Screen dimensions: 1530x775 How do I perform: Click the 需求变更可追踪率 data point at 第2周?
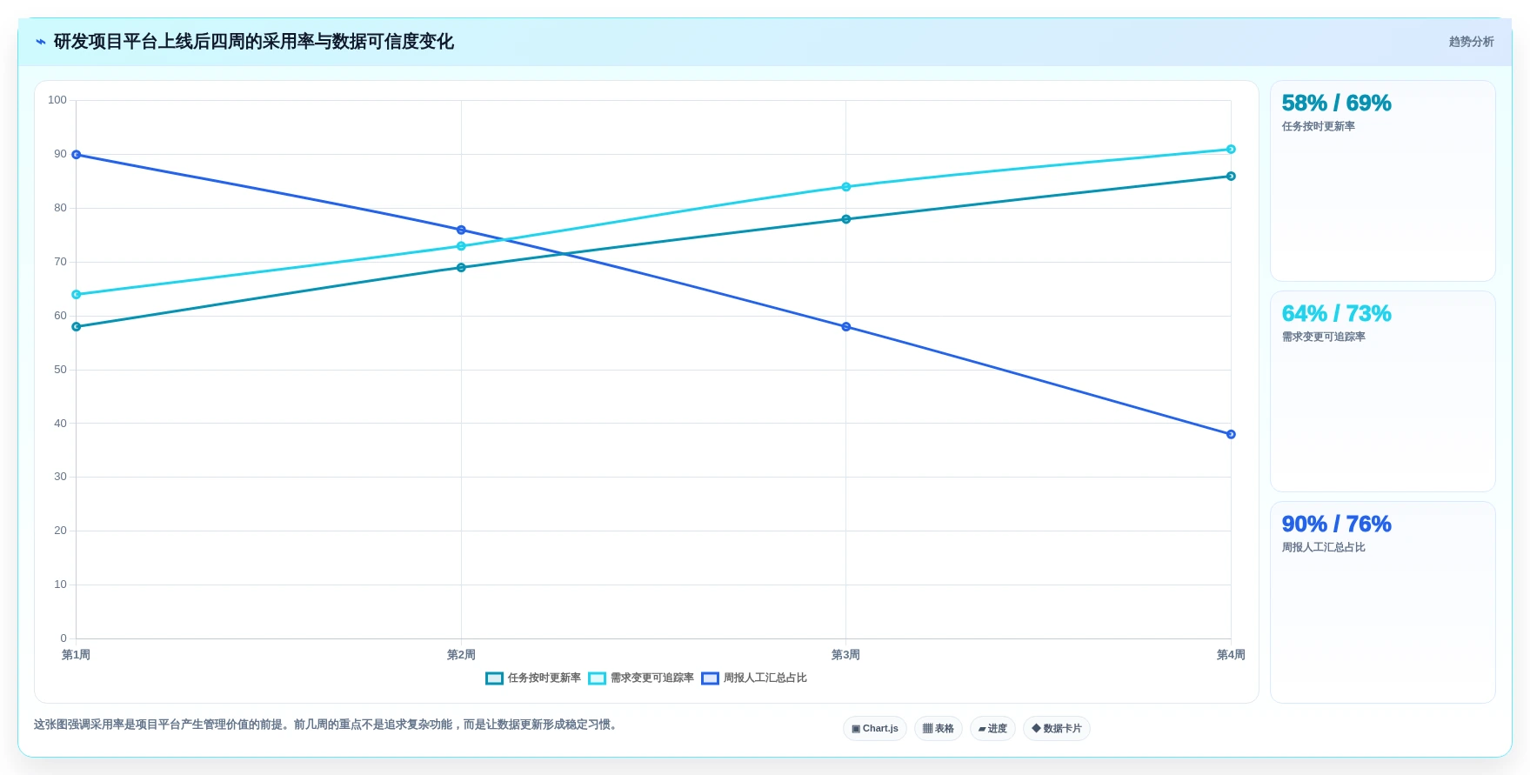click(x=461, y=246)
